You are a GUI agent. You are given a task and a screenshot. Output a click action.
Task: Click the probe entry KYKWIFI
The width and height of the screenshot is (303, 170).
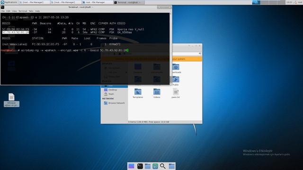click(115, 44)
